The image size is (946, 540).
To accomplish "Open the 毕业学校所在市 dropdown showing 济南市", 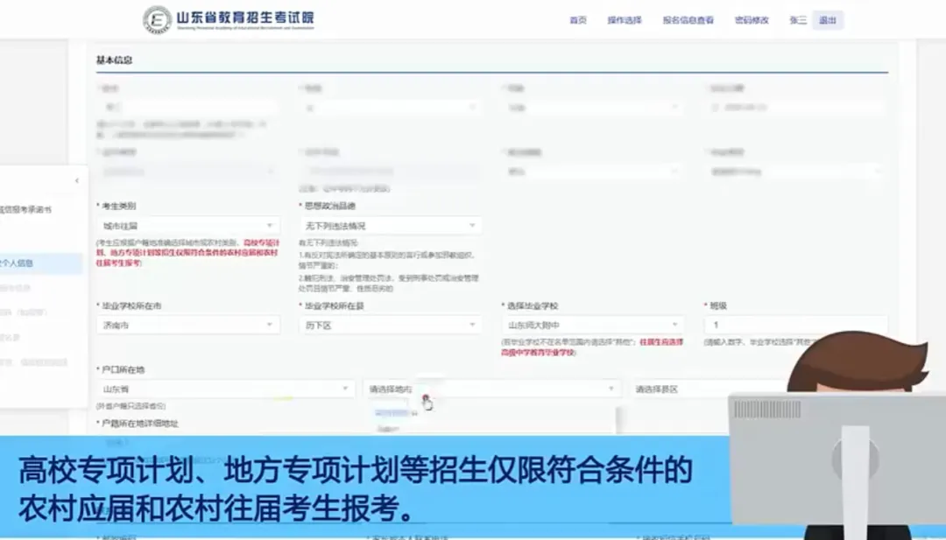I will click(187, 325).
